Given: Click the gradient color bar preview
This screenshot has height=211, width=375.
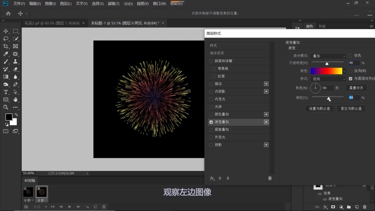Looking at the screenshot, I should click(x=327, y=71).
